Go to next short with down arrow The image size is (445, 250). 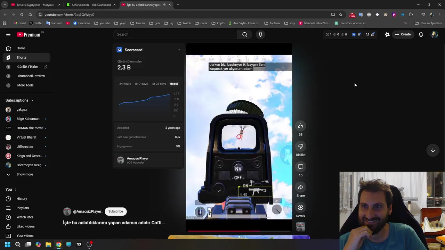[433, 150]
